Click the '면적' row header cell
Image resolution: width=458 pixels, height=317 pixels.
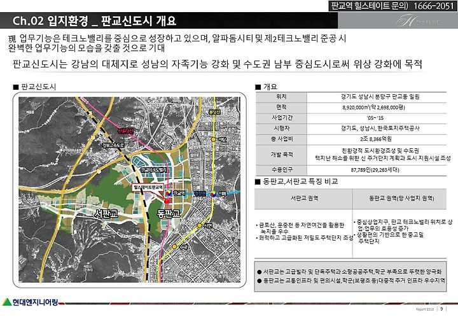281,107
